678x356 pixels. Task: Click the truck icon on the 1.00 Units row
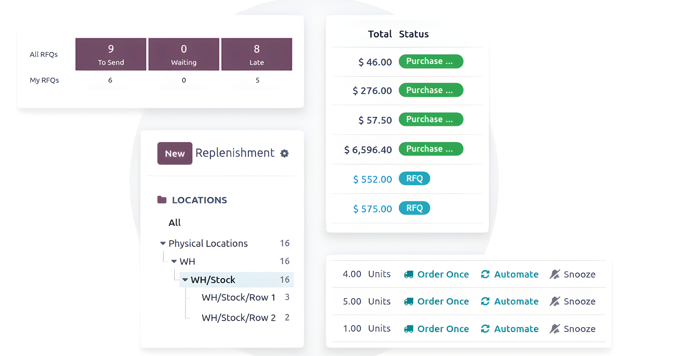(x=408, y=329)
